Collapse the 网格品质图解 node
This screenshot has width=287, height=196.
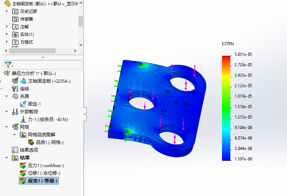click(x=15, y=135)
